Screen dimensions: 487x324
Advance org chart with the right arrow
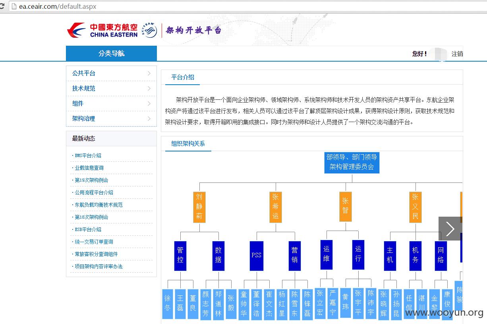coord(450,229)
